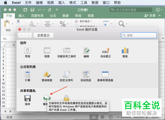Open 常规 (General) preferences
This screenshot has height=120, width=165.
(27, 52)
